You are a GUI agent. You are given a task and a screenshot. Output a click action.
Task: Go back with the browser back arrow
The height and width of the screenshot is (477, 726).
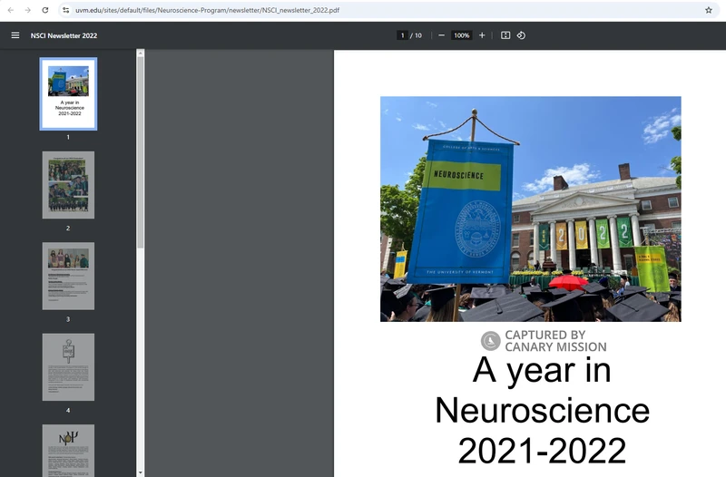coord(11,10)
